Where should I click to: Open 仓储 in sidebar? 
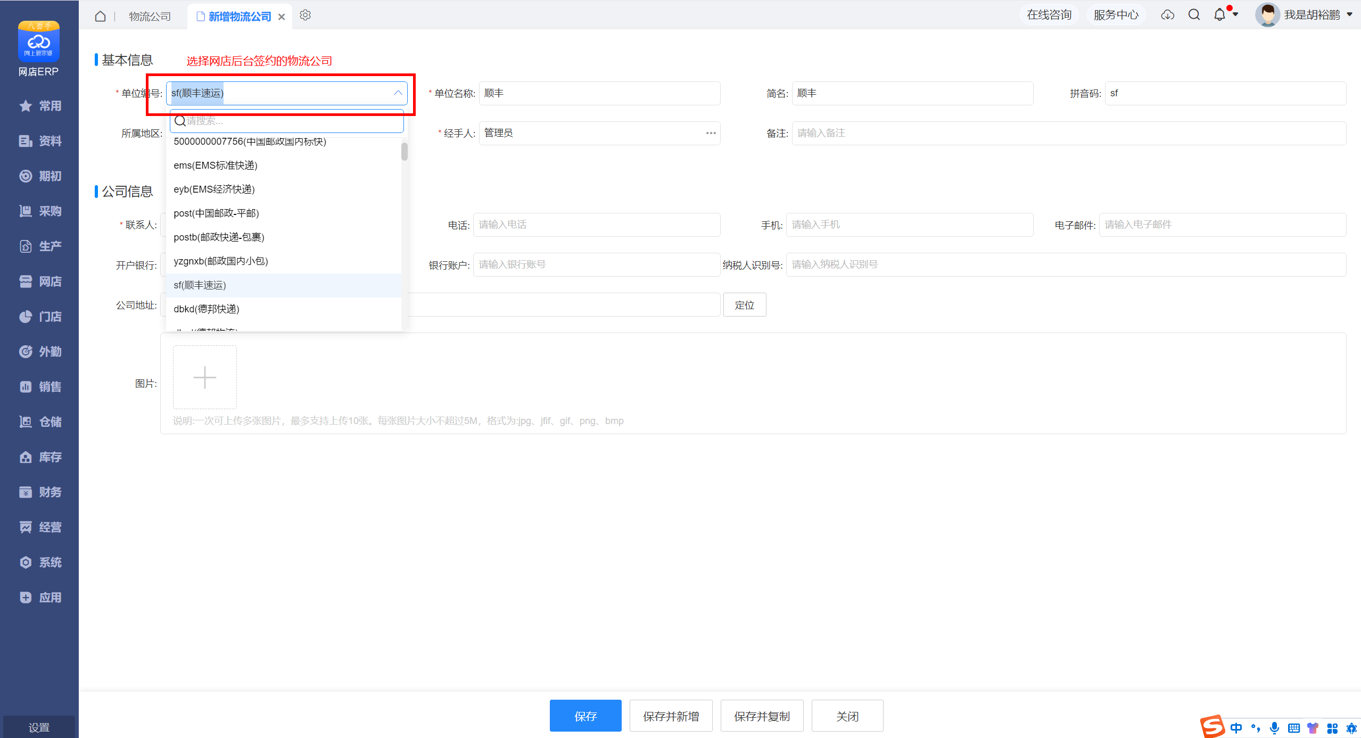(40, 422)
